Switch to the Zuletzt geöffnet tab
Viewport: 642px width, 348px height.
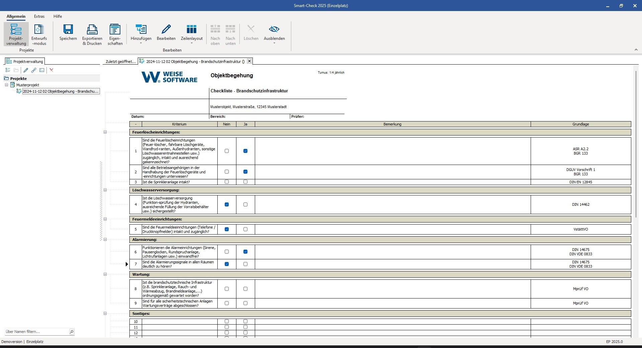(x=120, y=62)
